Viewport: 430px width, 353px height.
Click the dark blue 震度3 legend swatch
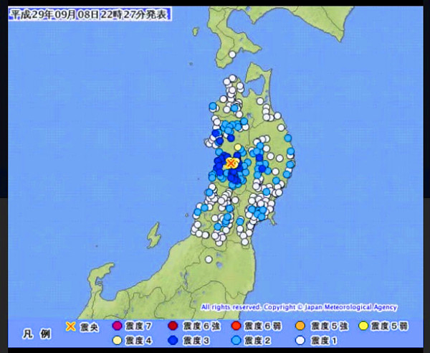[x=173, y=340]
